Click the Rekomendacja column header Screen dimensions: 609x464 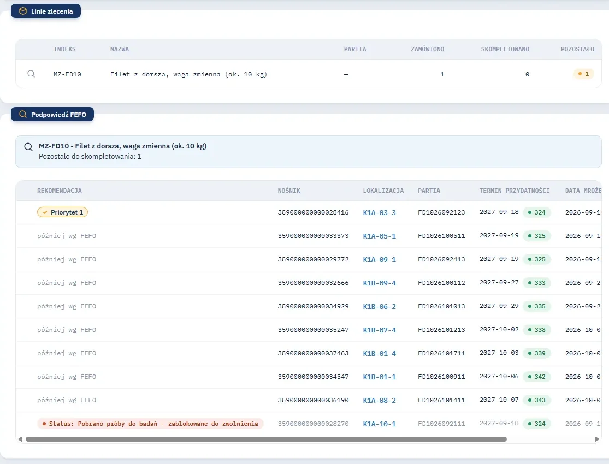point(60,191)
